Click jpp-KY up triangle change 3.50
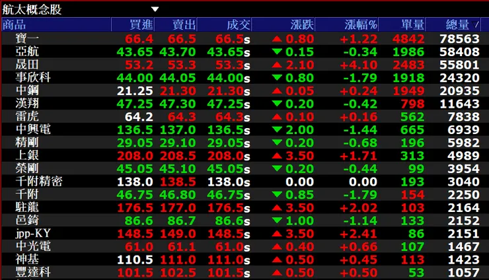Viewport: 489px width, 280px height. pyautogui.click(x=293, y=234)
